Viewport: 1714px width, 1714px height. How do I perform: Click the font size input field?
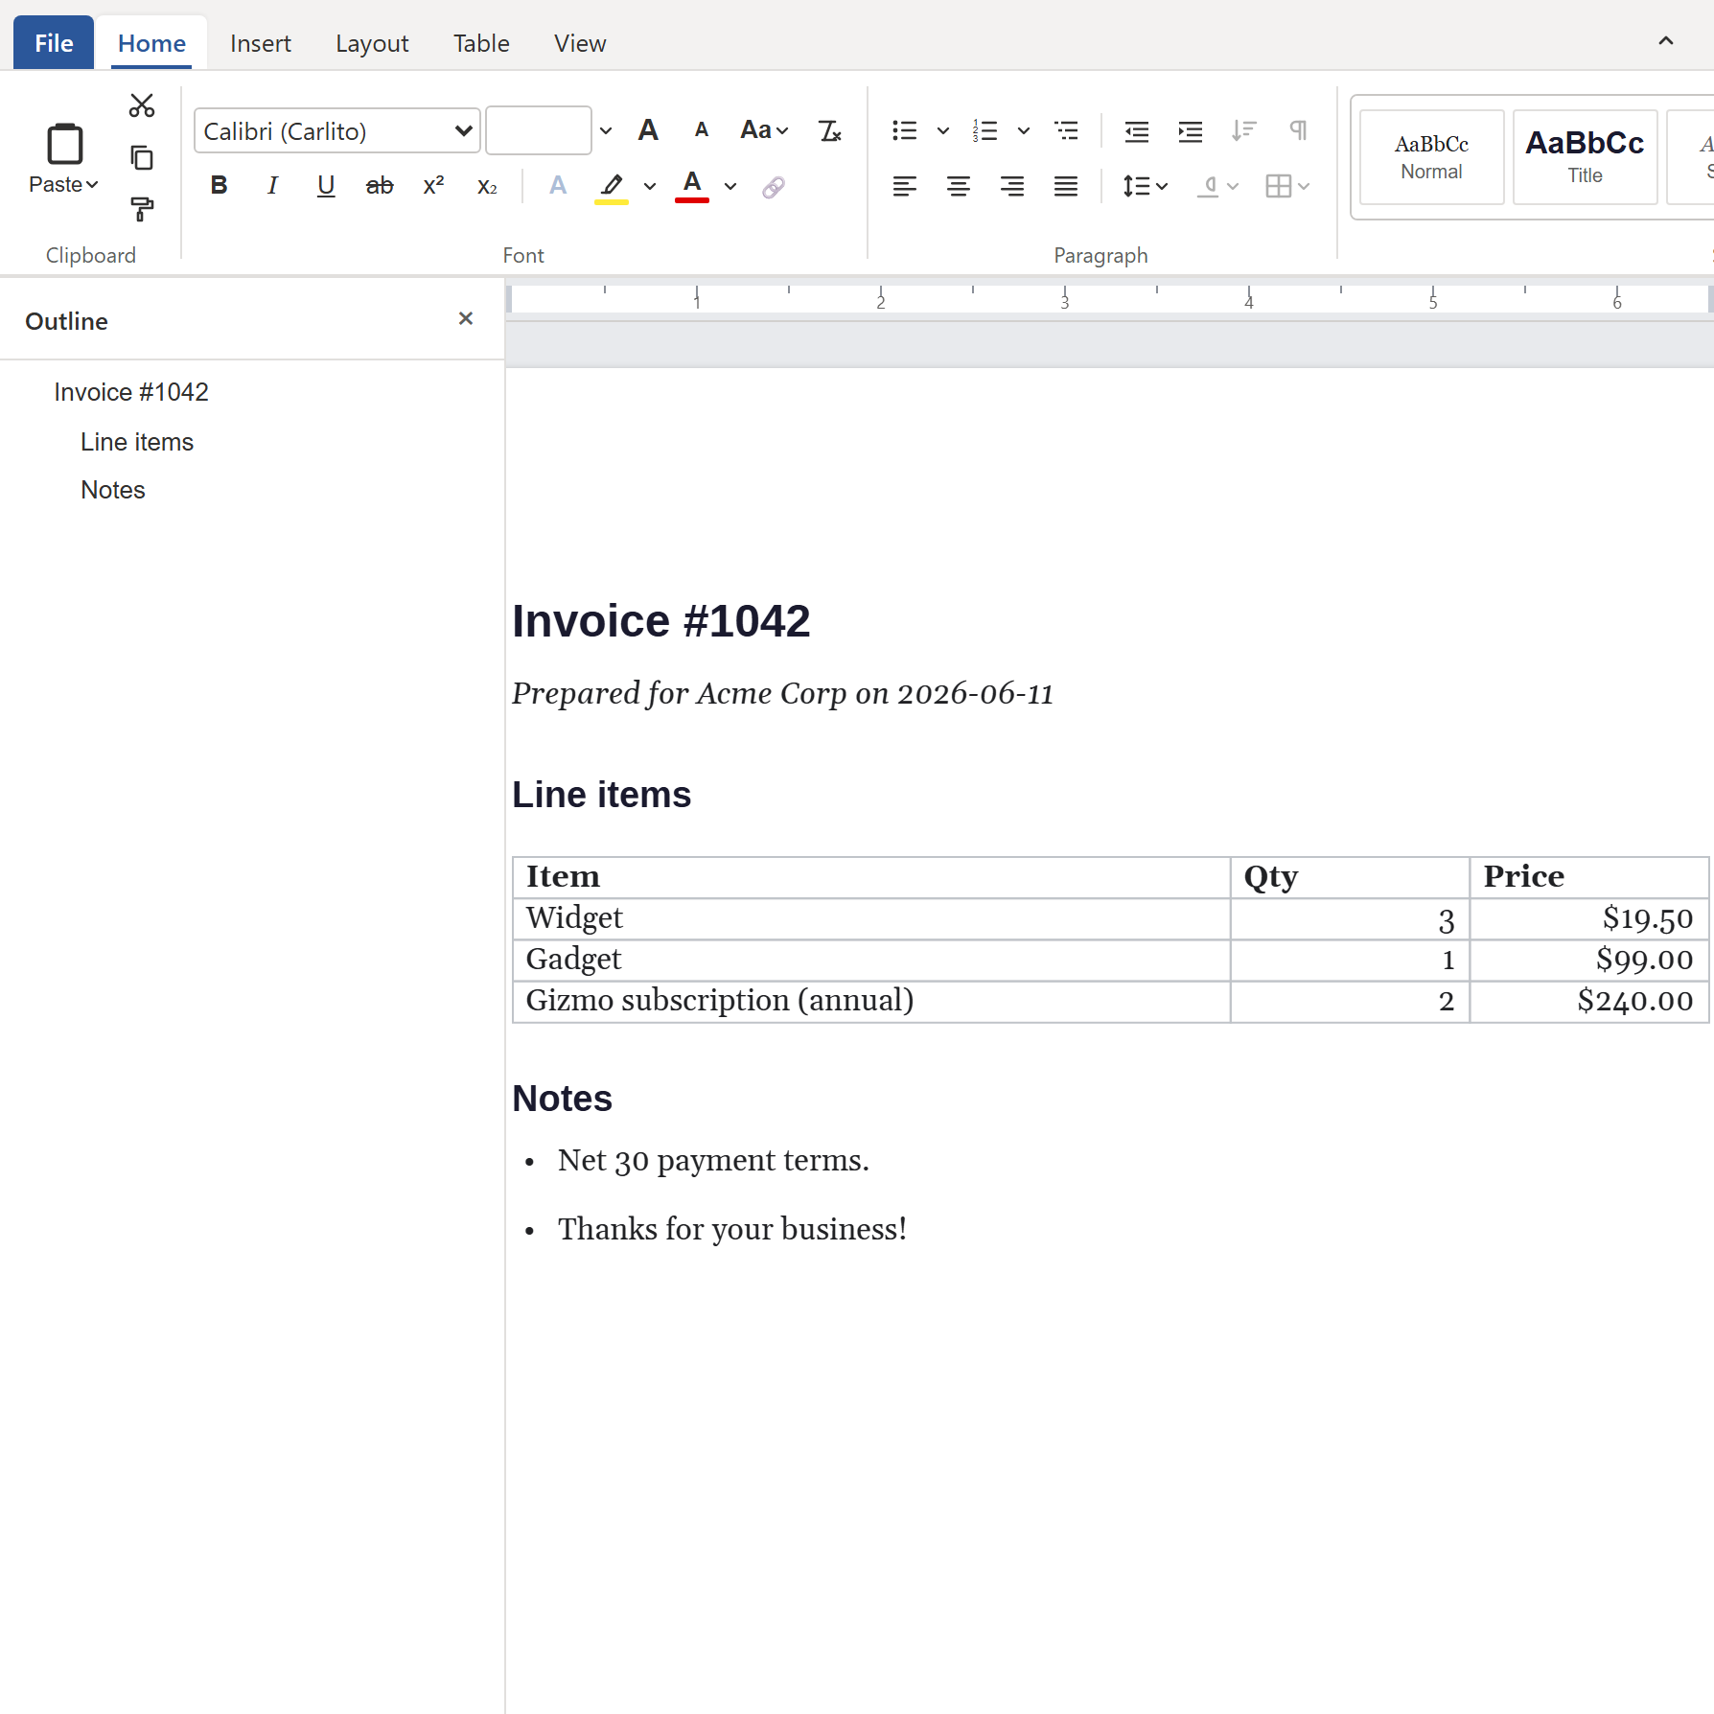pyautogui.click(x=539, y=130)
